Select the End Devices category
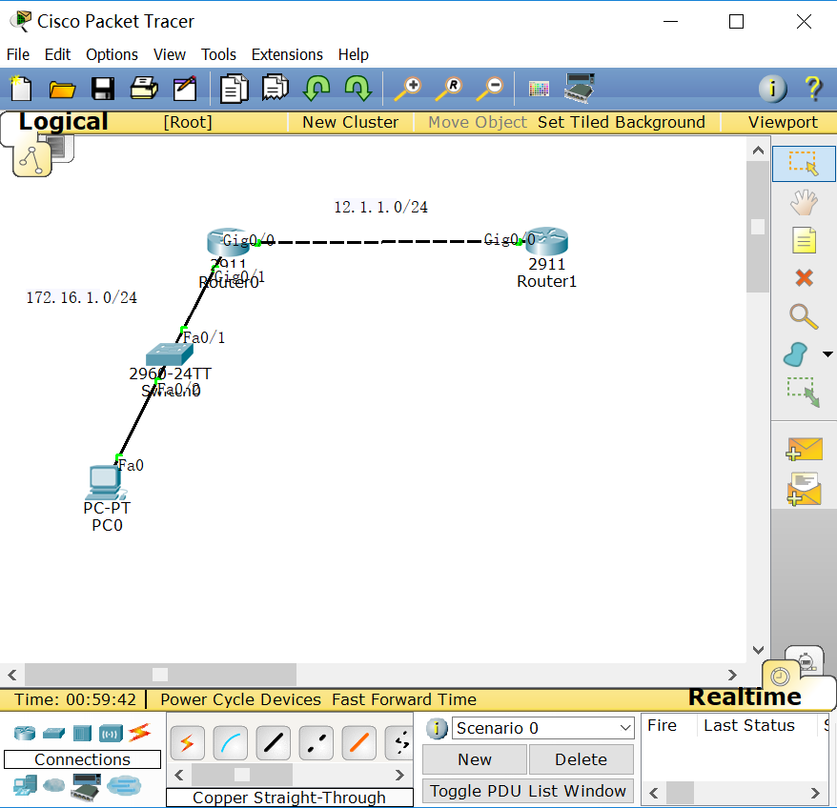Viewport: 837px width, 808px height. pos(25,785)
